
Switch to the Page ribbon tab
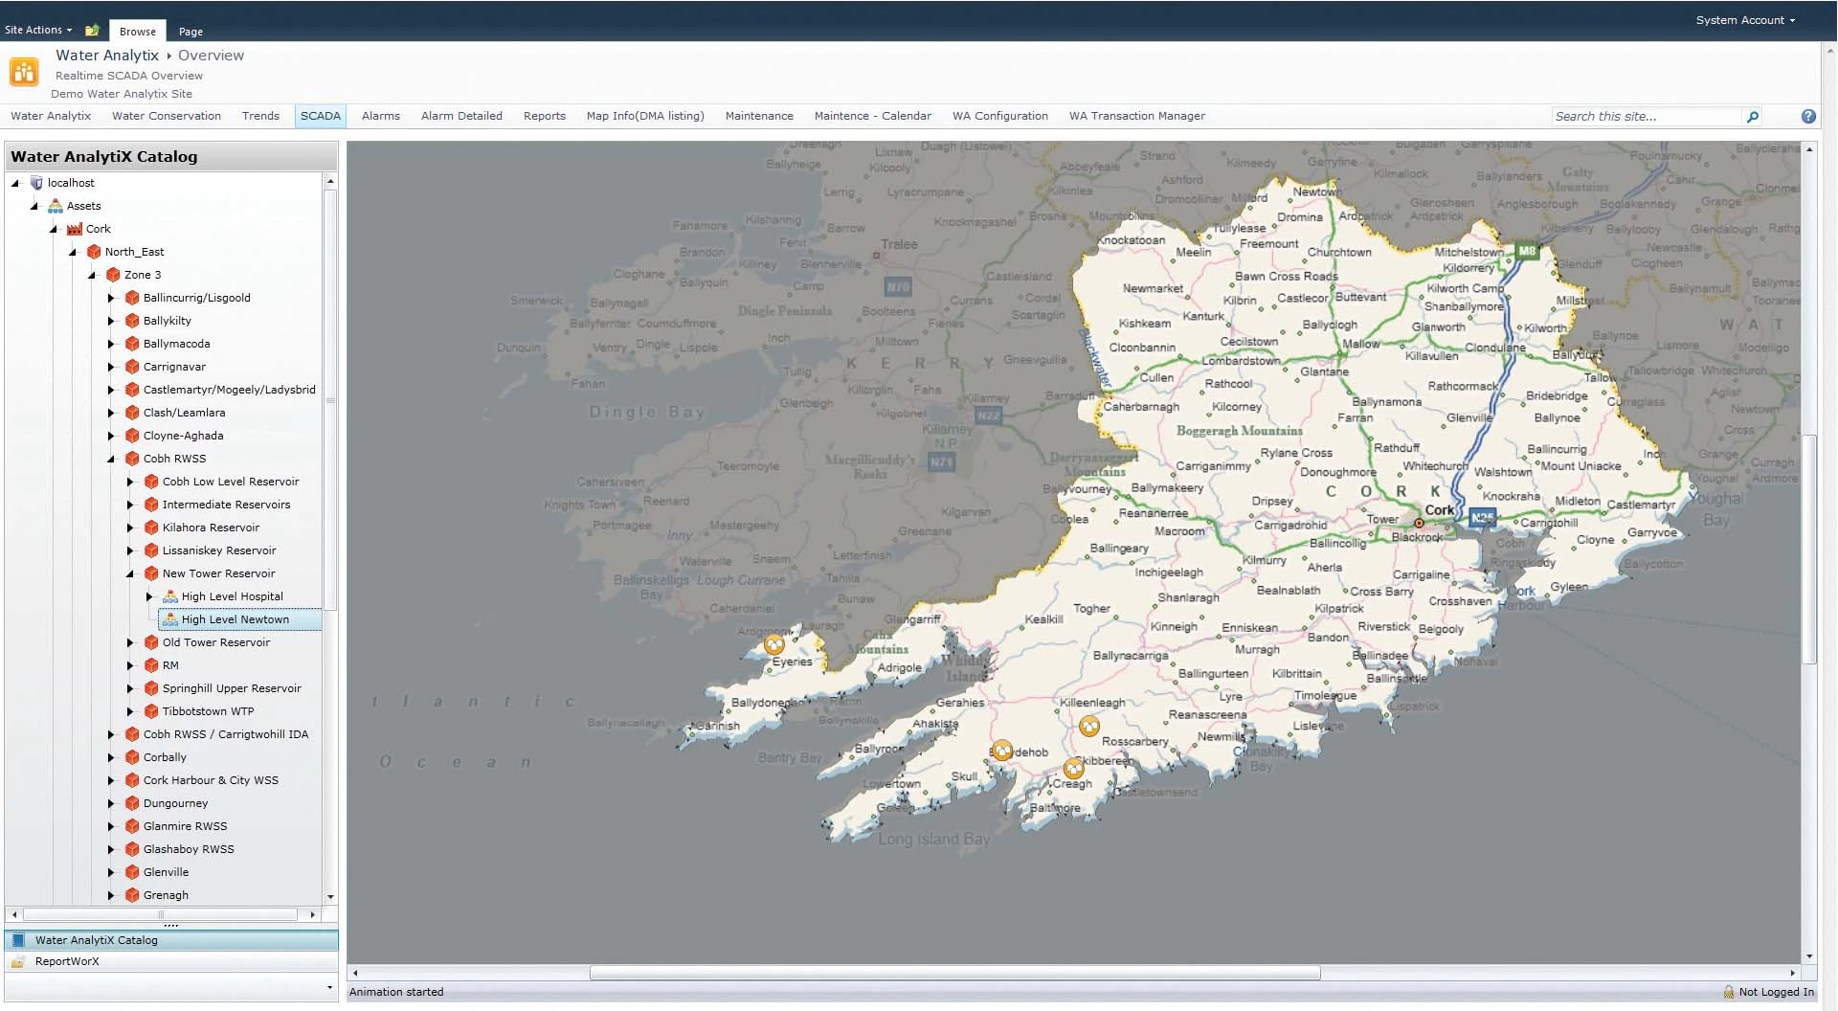(x=191, y=32)
